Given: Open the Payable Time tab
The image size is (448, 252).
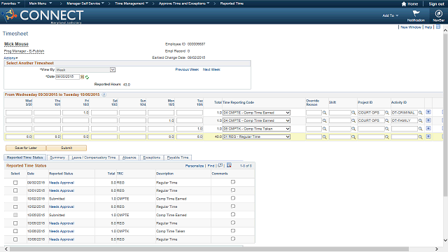Looking at the screenshot, I should point(178,157).
